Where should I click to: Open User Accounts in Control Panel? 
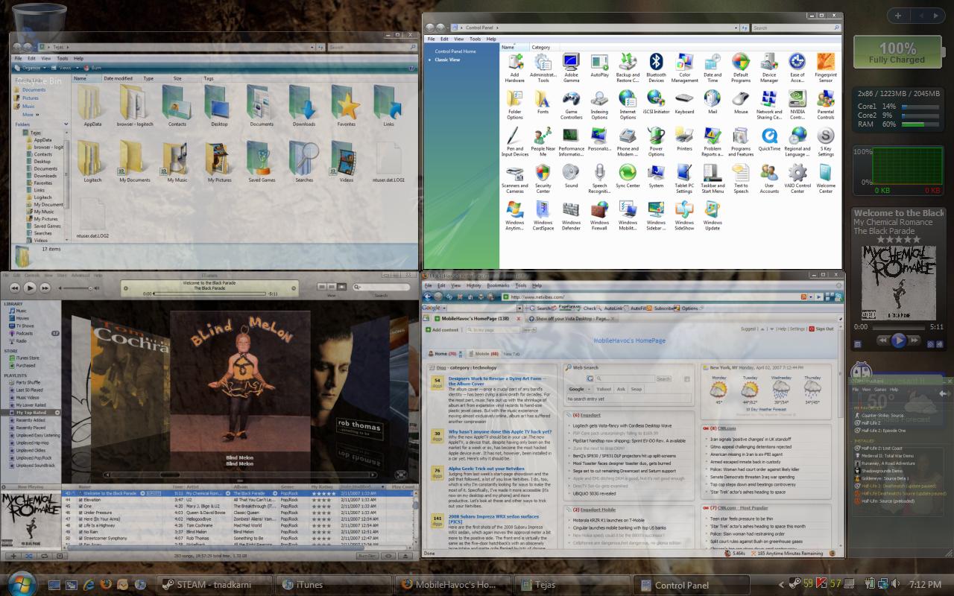pos(769,179)
